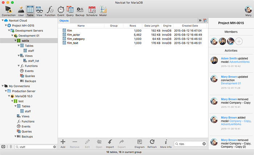Collapse the Development 01 connection
Image resolution: width=254 pixels, height=155 pixels.
(12, 35)
